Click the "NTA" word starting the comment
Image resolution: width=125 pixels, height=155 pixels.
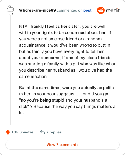click(x=23, y=26)
